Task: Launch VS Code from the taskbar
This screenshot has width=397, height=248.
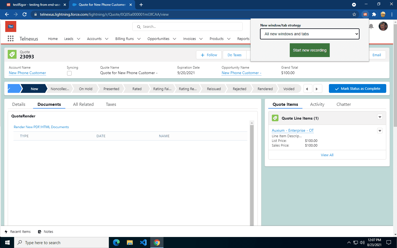Action: click(143, 242)
